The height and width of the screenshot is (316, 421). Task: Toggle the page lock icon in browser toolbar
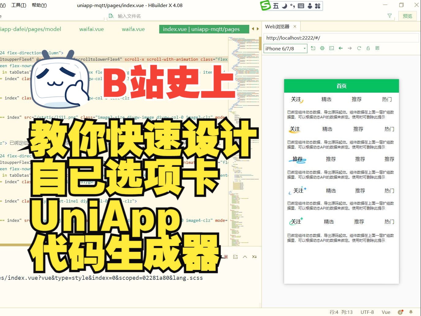(368, 48)
